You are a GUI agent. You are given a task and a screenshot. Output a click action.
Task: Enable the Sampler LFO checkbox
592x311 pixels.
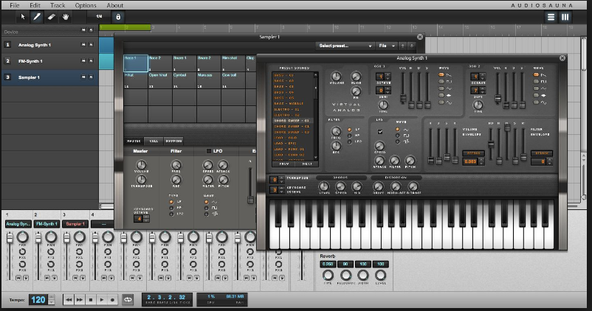[208, 151]
